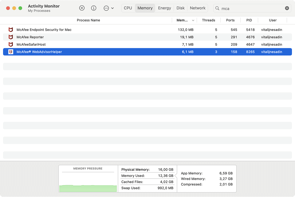Click the '12,36 GB' memory used value
The width and height of the screenshot is (295, 197).
coord(166,176)
